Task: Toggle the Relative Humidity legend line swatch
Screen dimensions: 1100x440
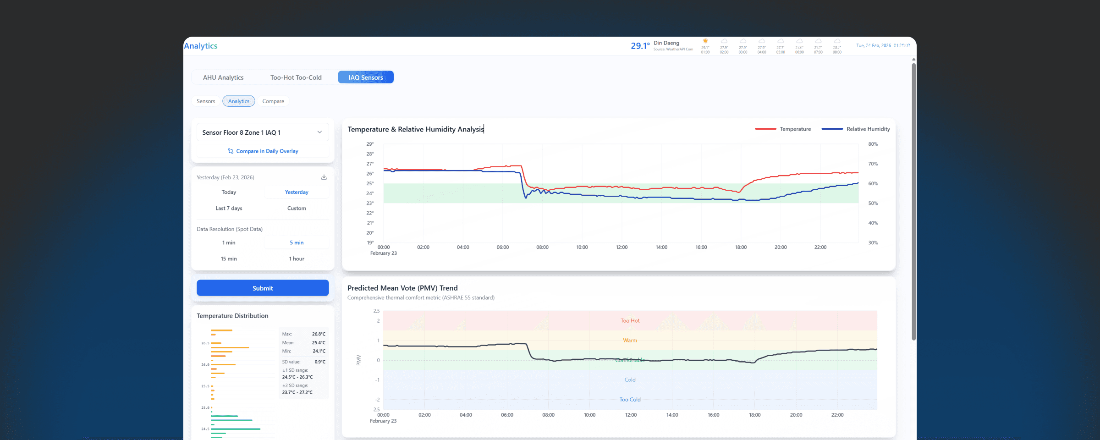Action: [832, 129]
